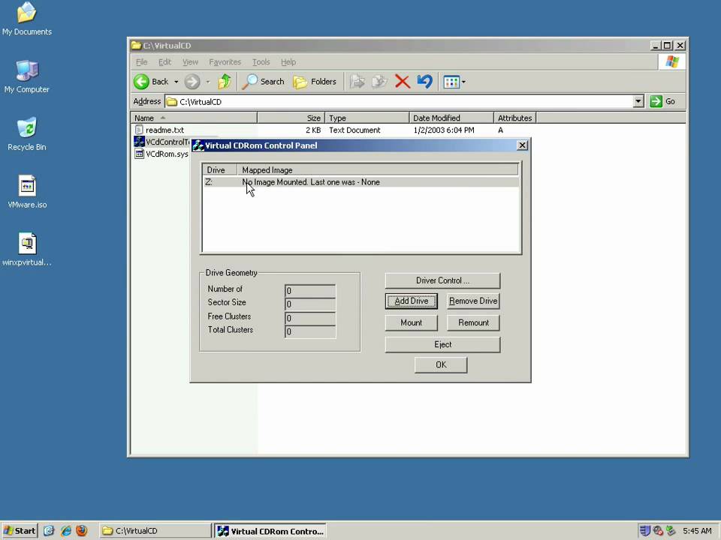Sort by the Size column header
Viewport: 721px width, 540px height.
click(x=291, y=118)
